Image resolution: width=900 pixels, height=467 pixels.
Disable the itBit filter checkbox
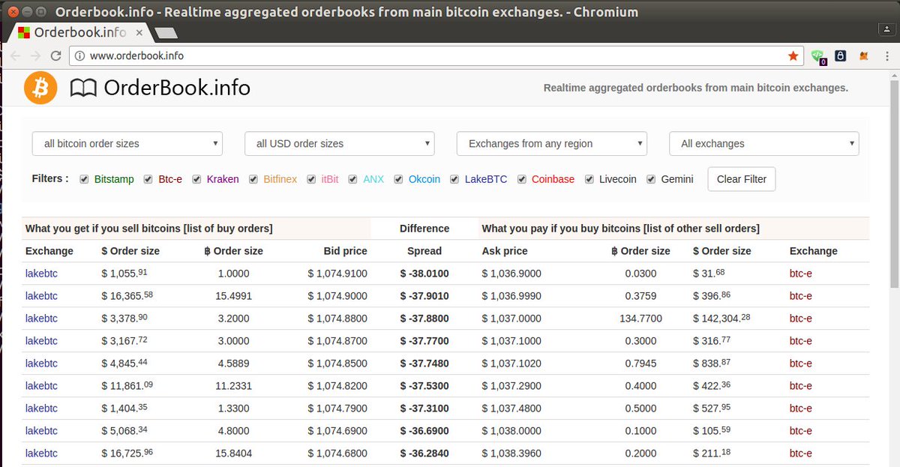[x=311, y=179]
